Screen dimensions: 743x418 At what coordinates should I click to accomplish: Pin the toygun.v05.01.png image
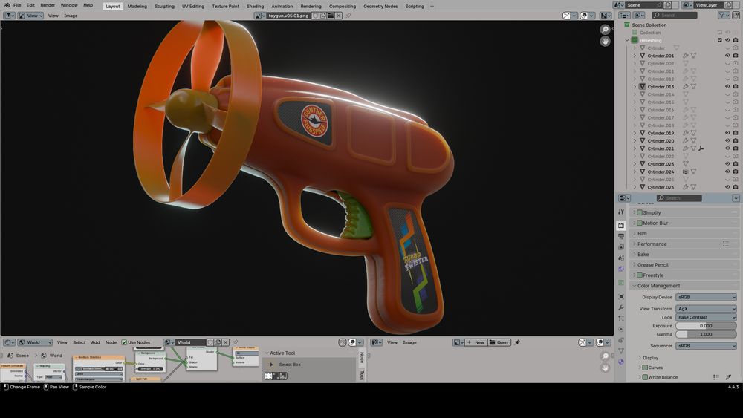(x=348, y=16)
